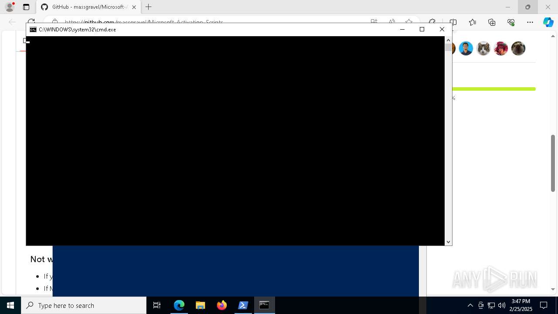Open Edge Browser essentials heart icon

[x=511, y=22]
